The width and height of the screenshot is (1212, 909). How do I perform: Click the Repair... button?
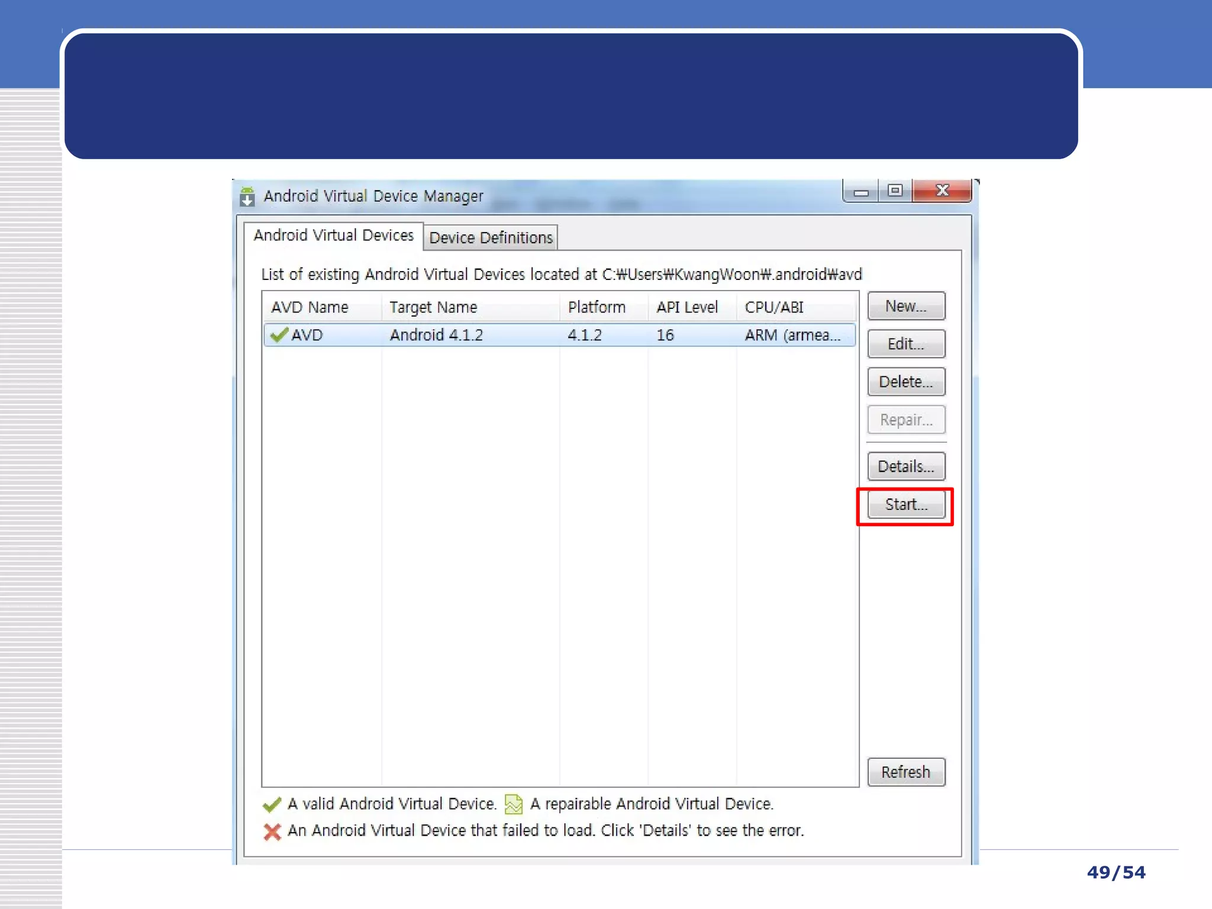(x=906, y=420)
